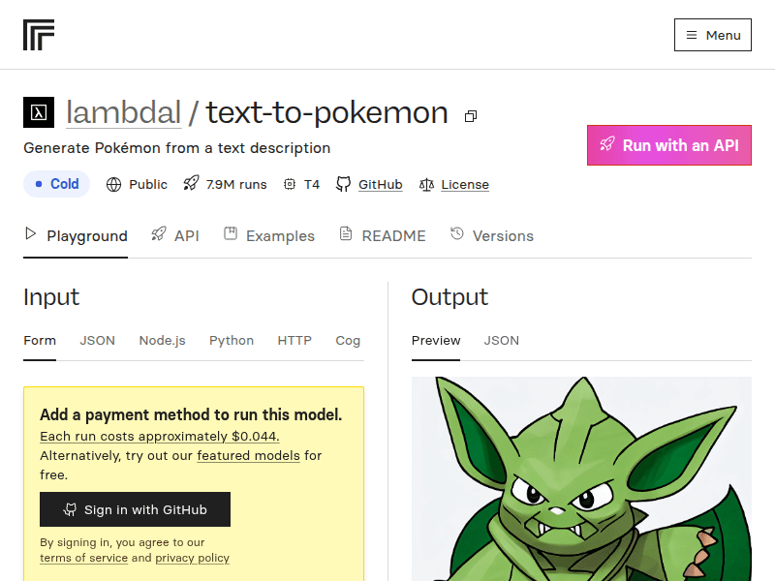Open the lambdal owner link
The width and height of the screenshot is (775, 581).
coord(124,112)
